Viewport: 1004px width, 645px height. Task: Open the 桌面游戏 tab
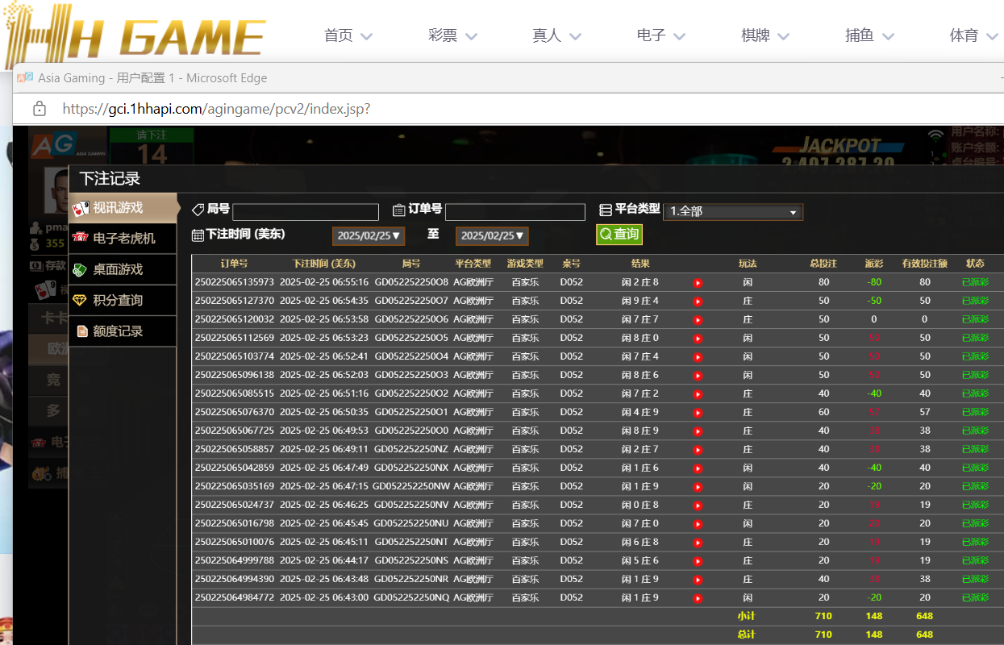click(x=123, y=269)
